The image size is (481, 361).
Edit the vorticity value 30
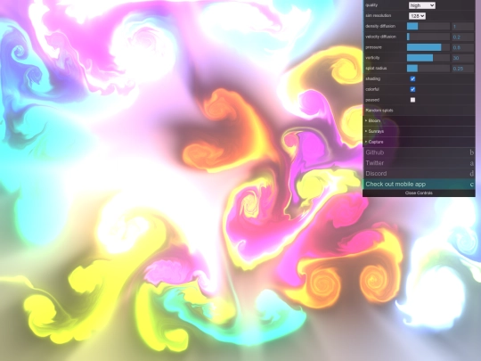click(x=462, y=58)
